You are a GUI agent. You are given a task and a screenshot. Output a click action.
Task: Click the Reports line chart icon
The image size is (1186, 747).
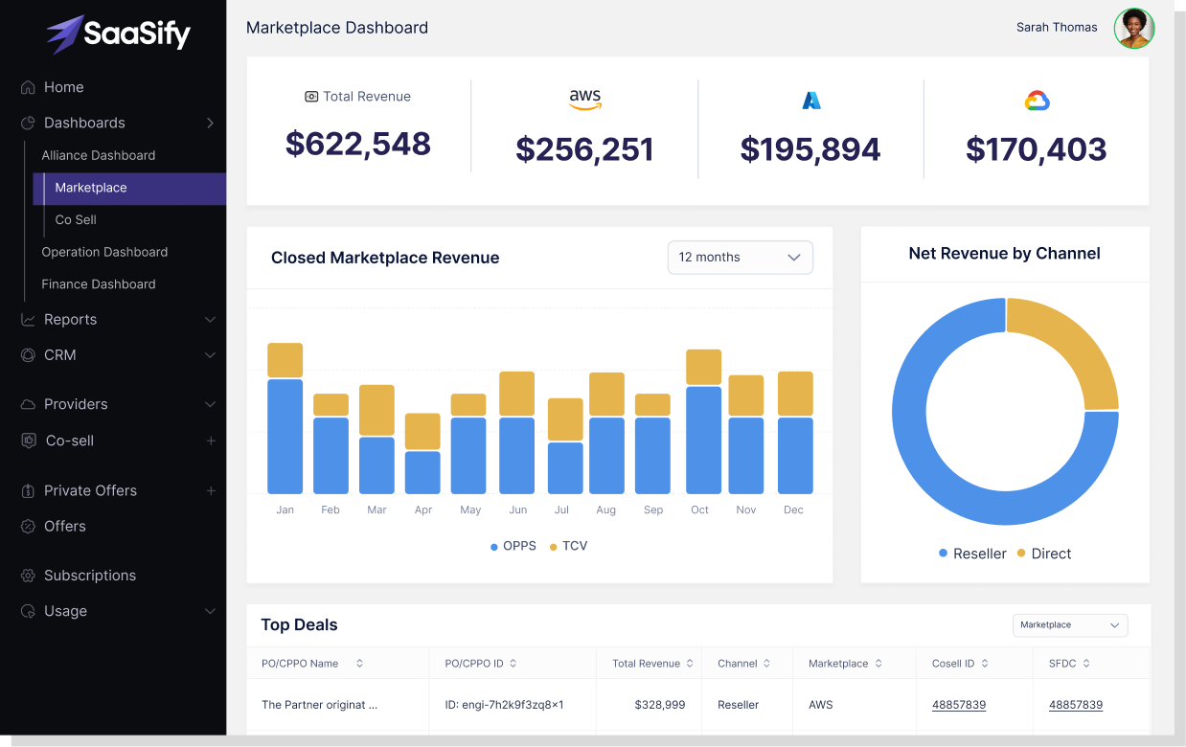(x=28, y=320)
